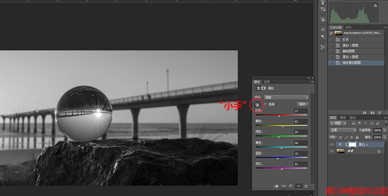Enable the 色调 tint checkbox
The width and height of the screenshot is (388, 196).
[x=265, y=104]
